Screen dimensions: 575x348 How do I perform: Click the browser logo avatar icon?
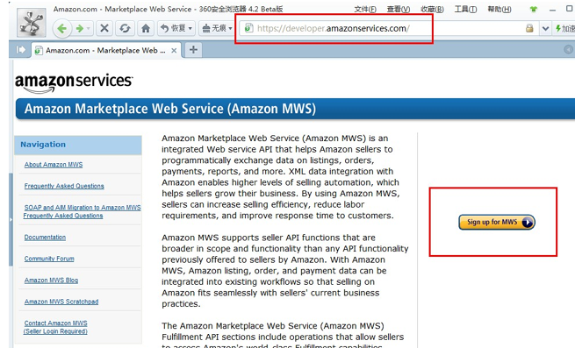(x=32, y=23)
